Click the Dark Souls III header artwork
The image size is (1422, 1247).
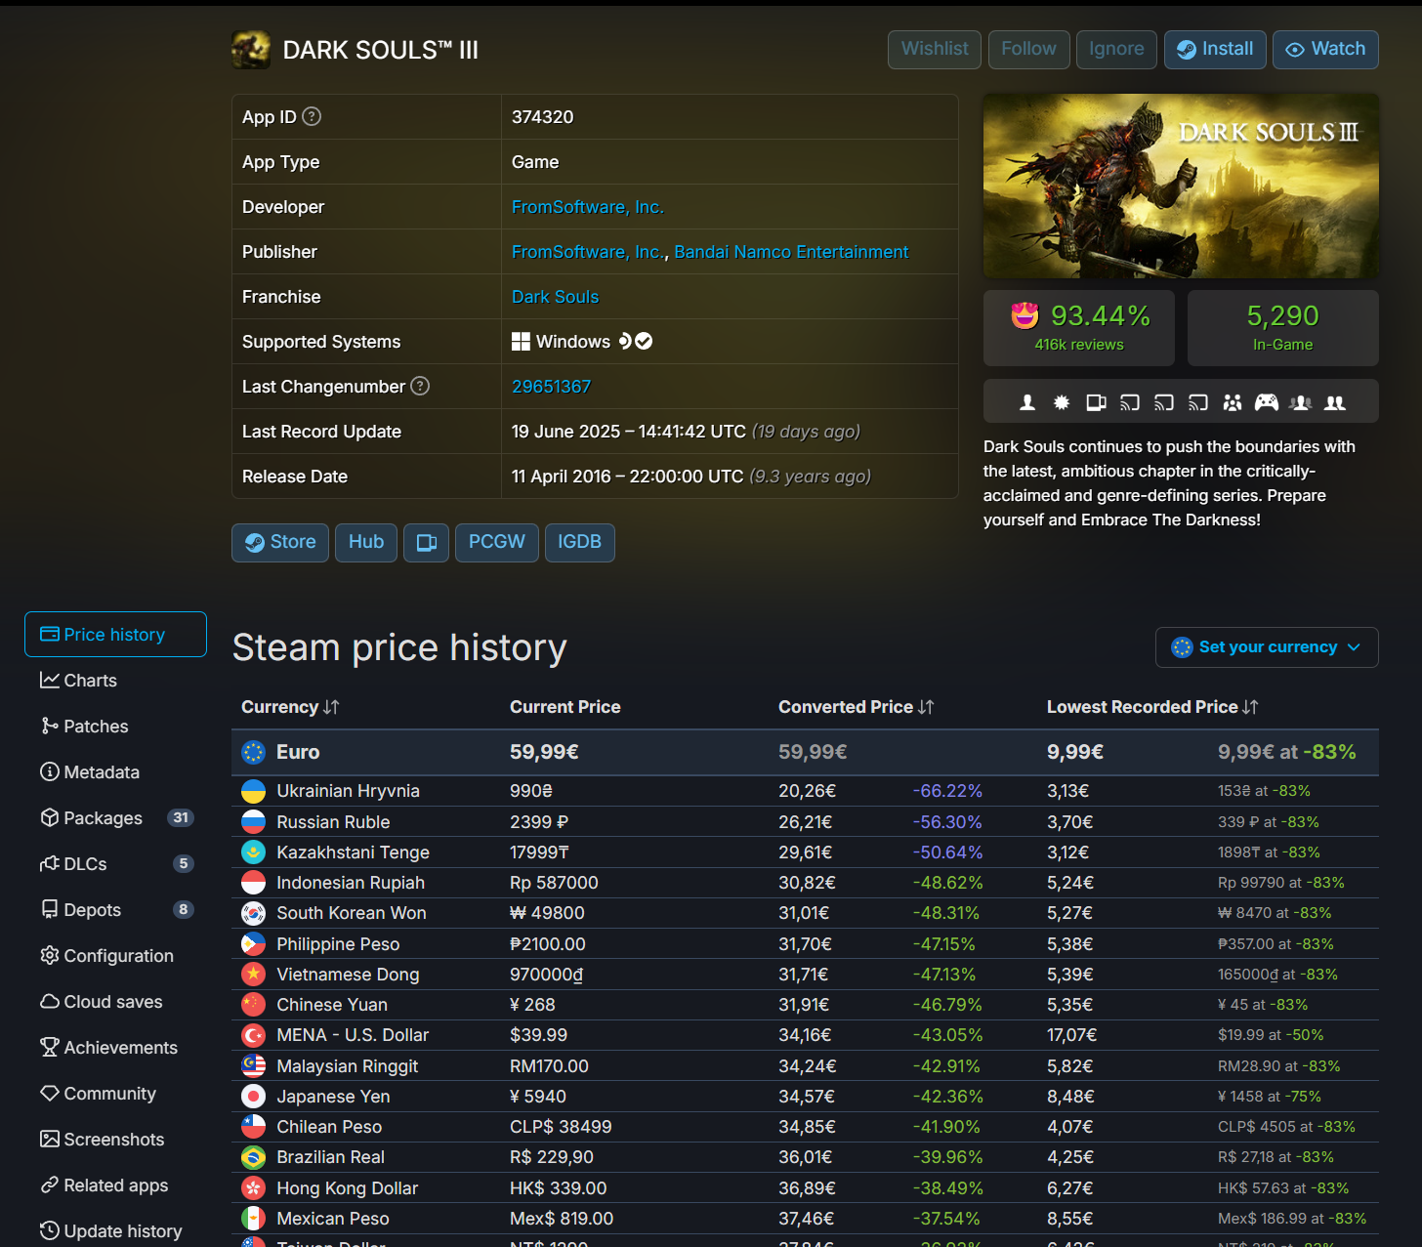click(x=1181, y=186)
